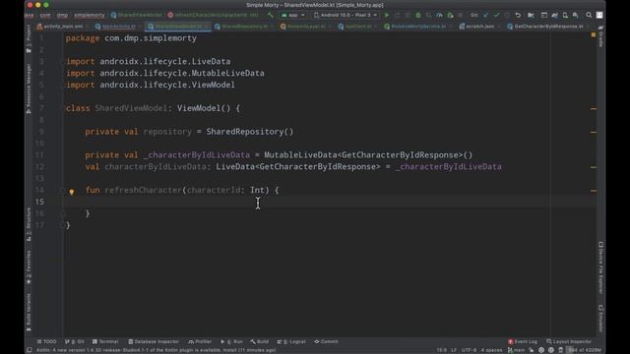Open the Structure side panel
Image resolution: width=630 pixels, height=354 pixels.
(29, 224)
